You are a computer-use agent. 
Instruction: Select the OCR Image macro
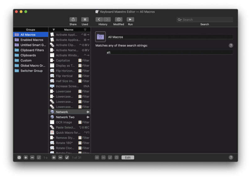tap(70, 122)
